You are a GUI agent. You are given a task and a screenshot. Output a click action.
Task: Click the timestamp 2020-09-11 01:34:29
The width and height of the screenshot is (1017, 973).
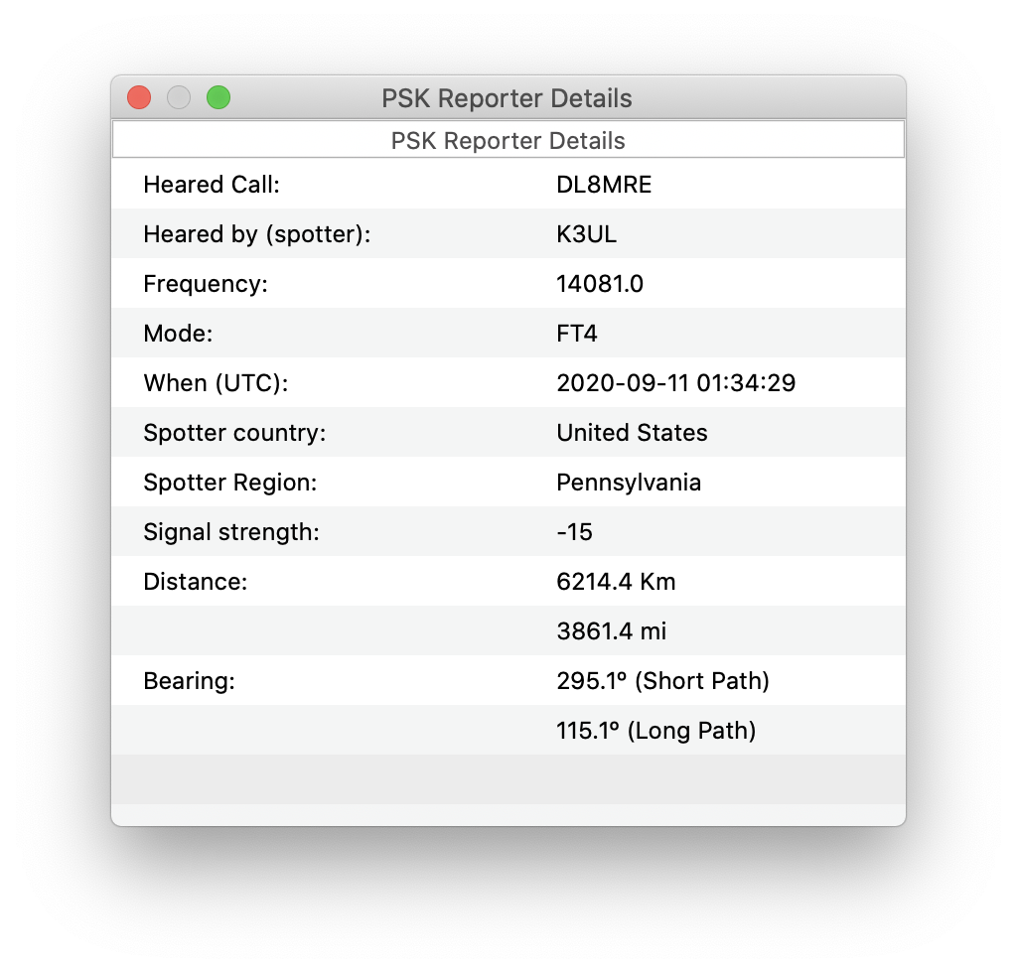click(675, 383)
